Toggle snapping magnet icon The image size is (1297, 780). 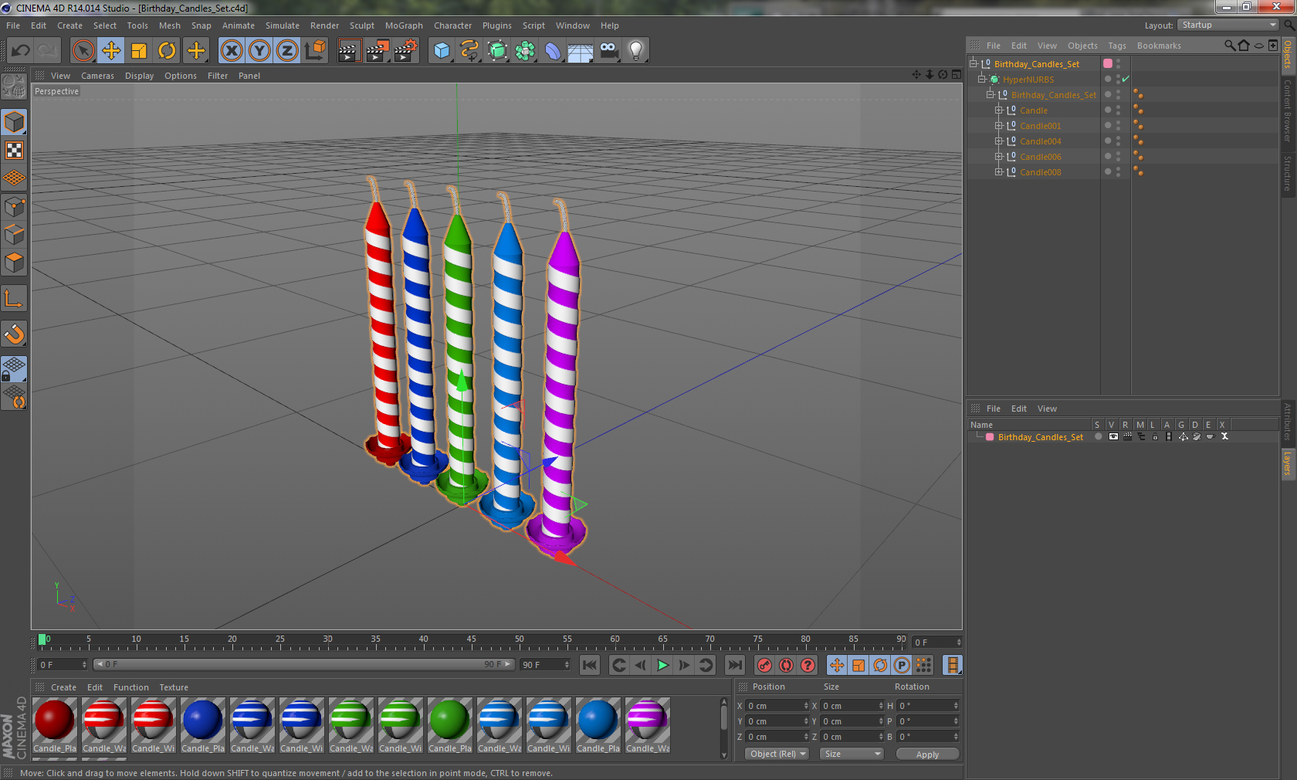click(14, 334)
